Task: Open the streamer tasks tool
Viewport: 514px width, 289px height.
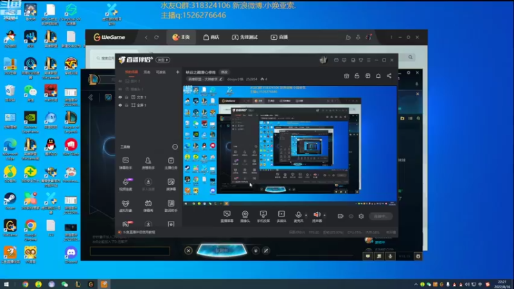Action: tap(171, 163)
